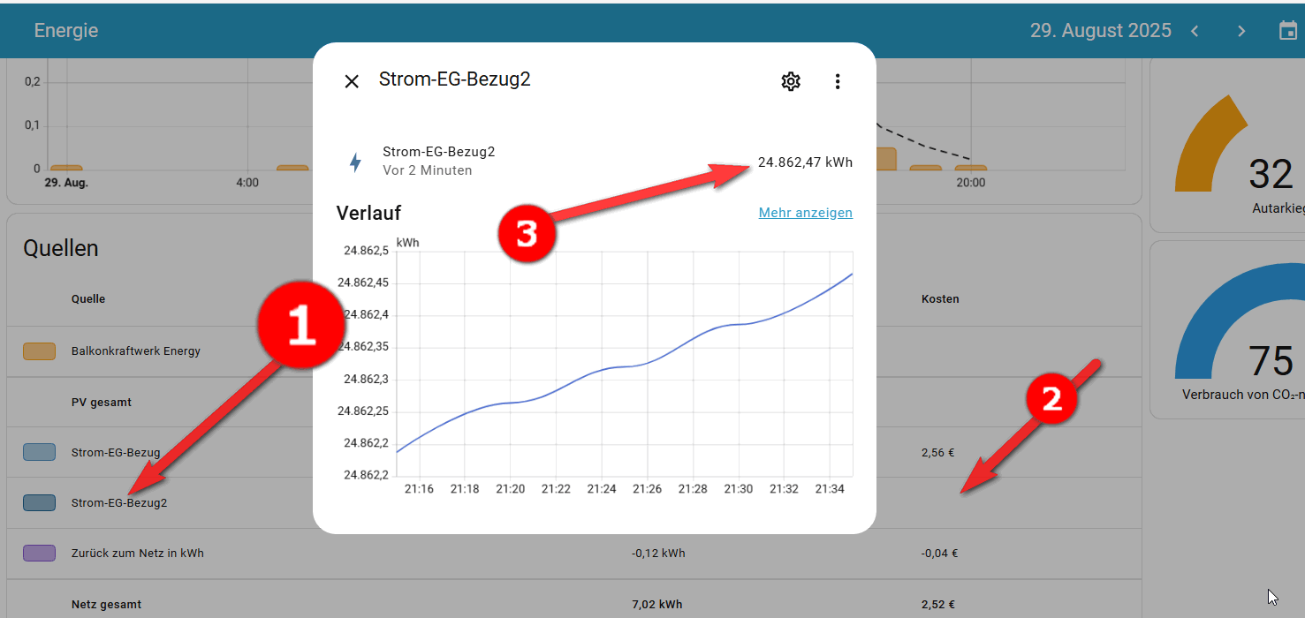Open entity settings via gear icon
The image size is (1305, 618).
tap(790, 81)
